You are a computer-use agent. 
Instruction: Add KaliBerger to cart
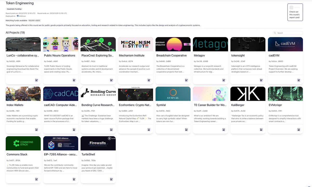(261, 130)
